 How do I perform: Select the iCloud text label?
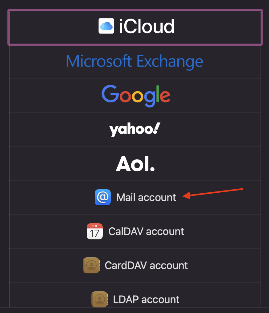pos(147,26)
